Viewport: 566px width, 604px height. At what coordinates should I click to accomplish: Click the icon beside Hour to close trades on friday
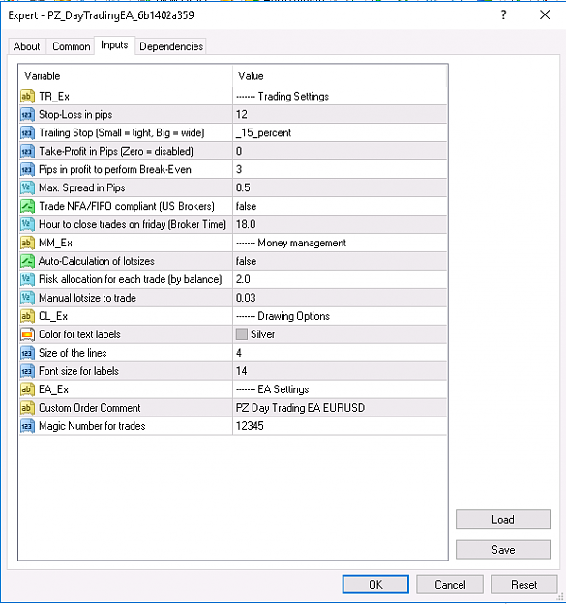click(x=27, y=224)
